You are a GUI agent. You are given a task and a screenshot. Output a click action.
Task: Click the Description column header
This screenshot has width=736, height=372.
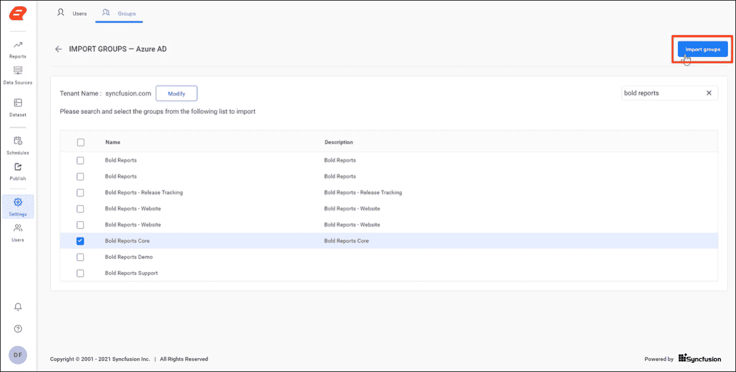[x=339, y=142]
